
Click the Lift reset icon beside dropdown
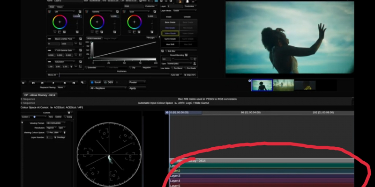[x=80, y=11]
